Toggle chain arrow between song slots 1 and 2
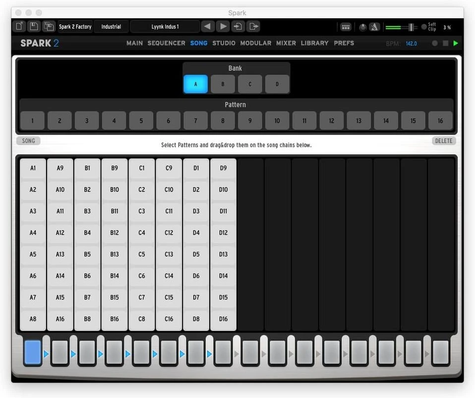Image resolution: width=475 pixels, height=398 pixels. click(46, 354)
